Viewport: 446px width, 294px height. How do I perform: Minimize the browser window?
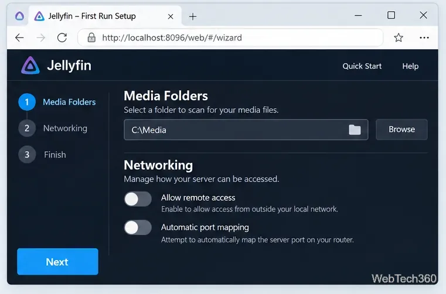pos(359,15)
